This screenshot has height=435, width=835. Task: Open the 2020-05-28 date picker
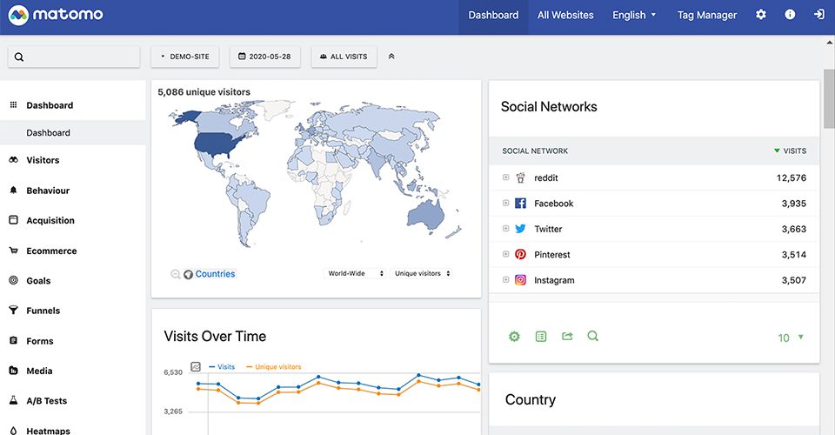pyautogui.click(x=264, y=57)
